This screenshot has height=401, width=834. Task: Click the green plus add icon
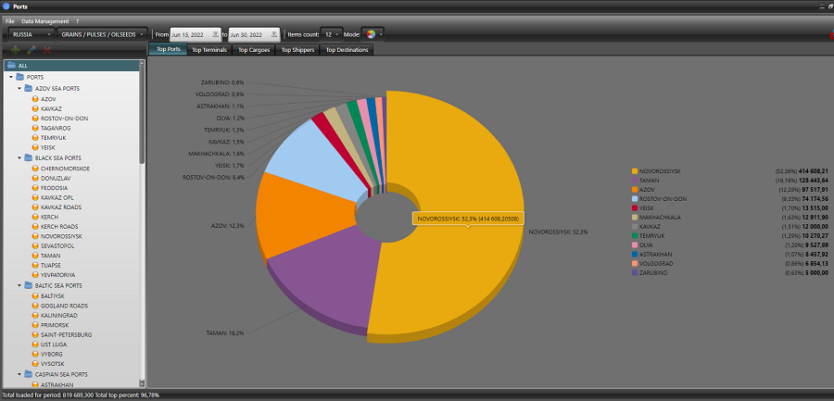click(x=16, y=50)
